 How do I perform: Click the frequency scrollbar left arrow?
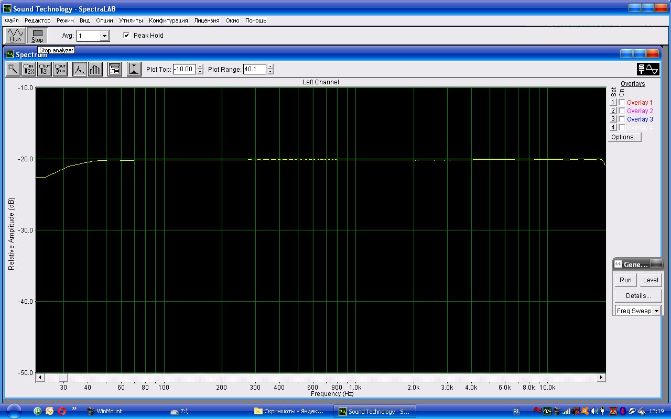click(x=40, y=378)
